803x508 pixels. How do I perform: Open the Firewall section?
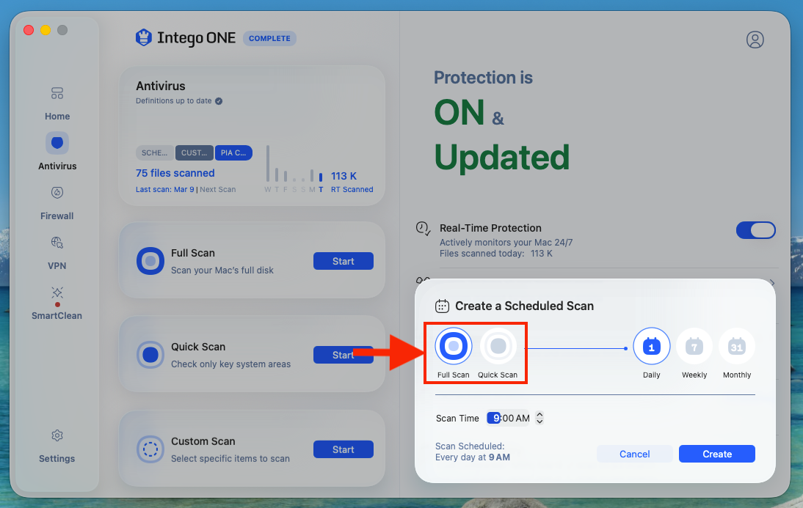pos(57,203)
